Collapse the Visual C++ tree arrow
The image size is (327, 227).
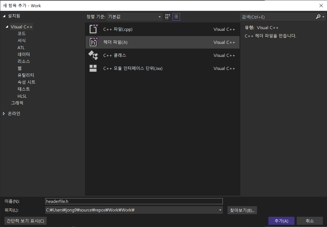tap(7, 27)
